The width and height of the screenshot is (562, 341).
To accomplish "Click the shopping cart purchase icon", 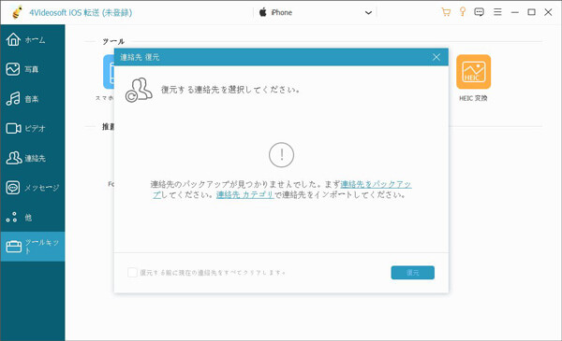I will (x=446, y=12).
